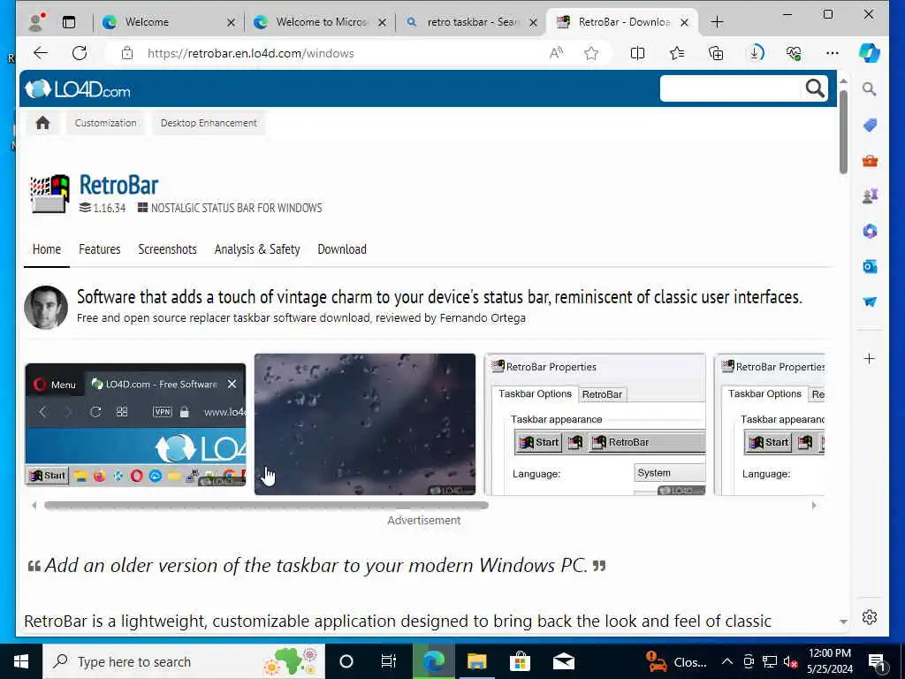Click the LO4D.com logo
The image size is (905, 679).
pyautogui.click(x=78, y=89)
